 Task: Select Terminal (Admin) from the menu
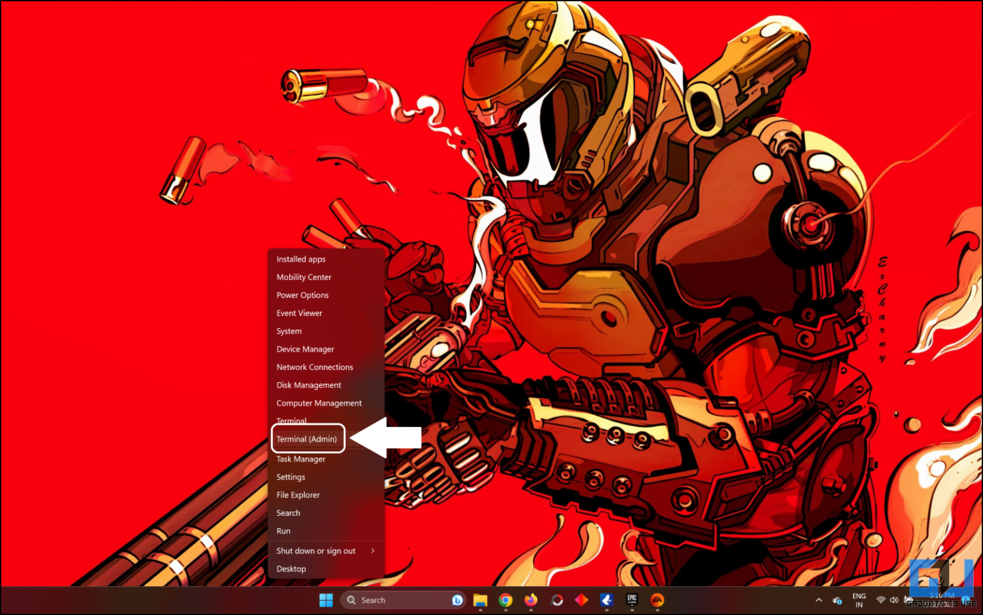[307, 439]
